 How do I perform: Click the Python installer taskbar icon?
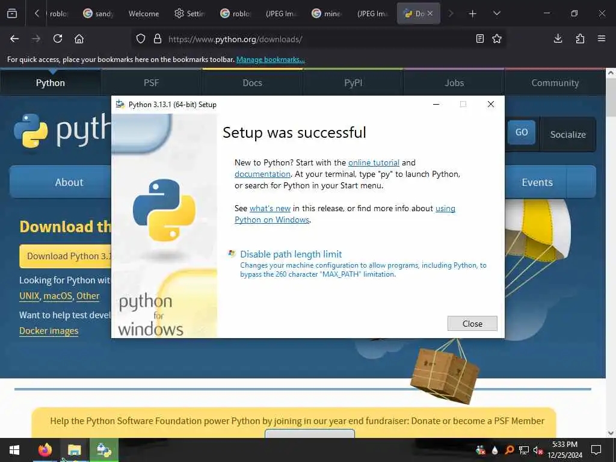click(104, 450)
